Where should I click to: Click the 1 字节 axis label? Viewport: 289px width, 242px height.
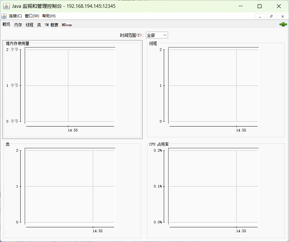[12, 85]
